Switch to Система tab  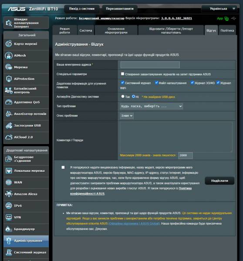(x=86, y=30)
